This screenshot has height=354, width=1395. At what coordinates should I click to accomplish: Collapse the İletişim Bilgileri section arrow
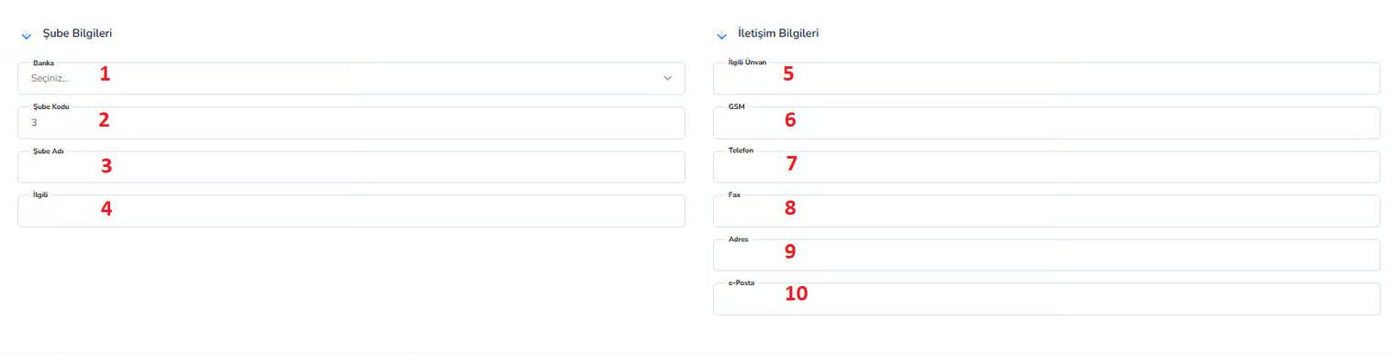[x=721, y=35]
